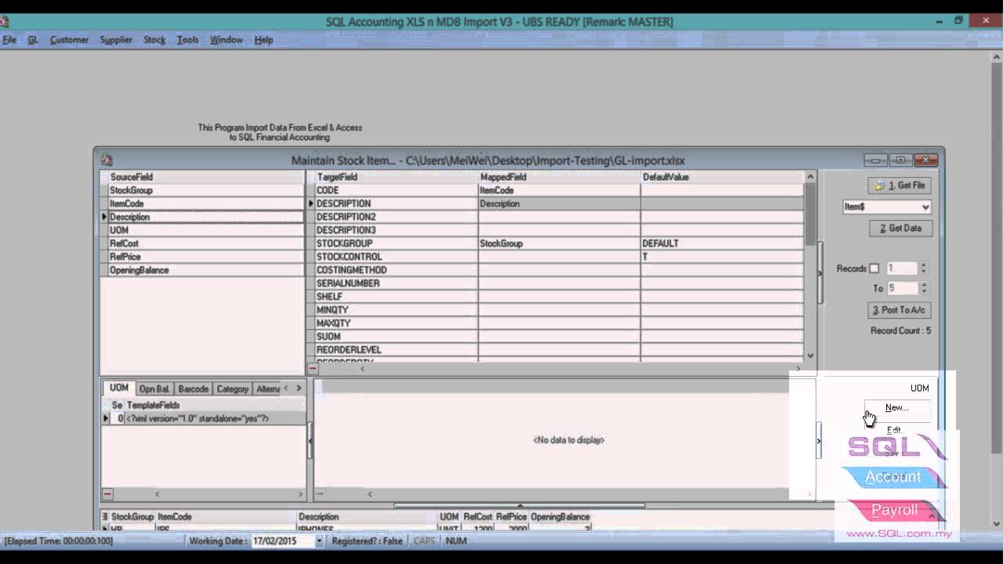The width and height of the screenshot is (1003, 564).
Task: Click the DEFAULT value cell for STOCKGROUP
Action: (x=722, y=244)
